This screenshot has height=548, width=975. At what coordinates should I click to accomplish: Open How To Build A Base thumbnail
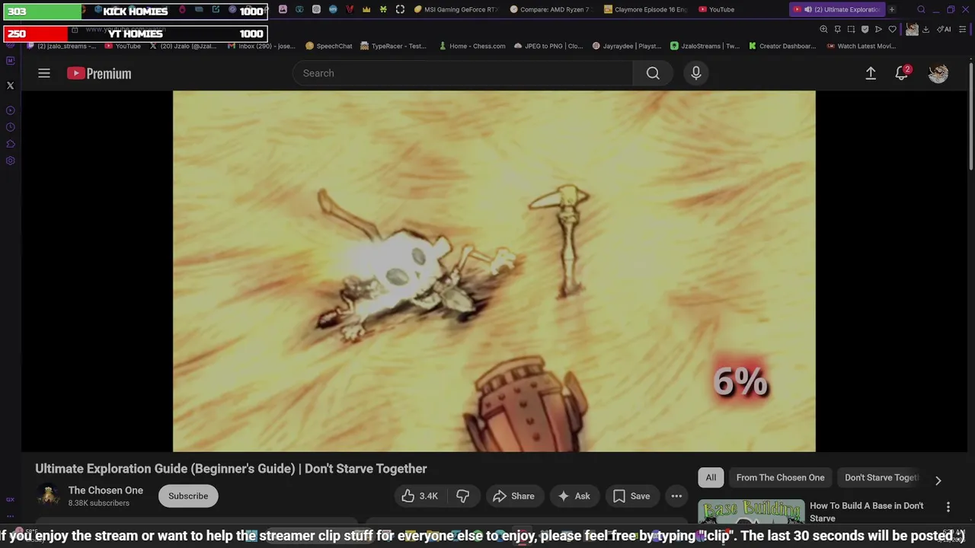(x=751, y=513)
